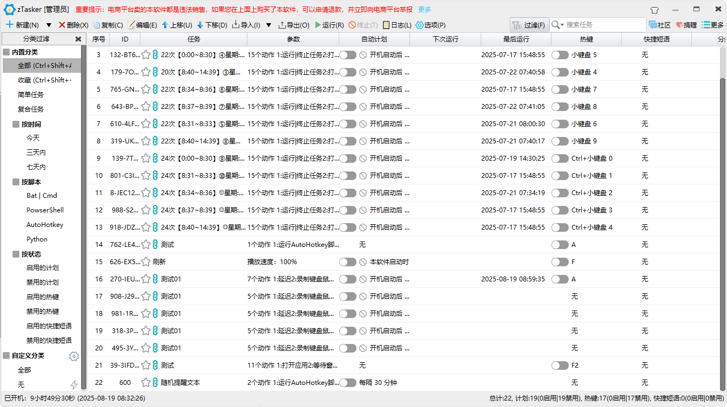
Task: Click the 社区 community icon
Action: coord(654,25)
